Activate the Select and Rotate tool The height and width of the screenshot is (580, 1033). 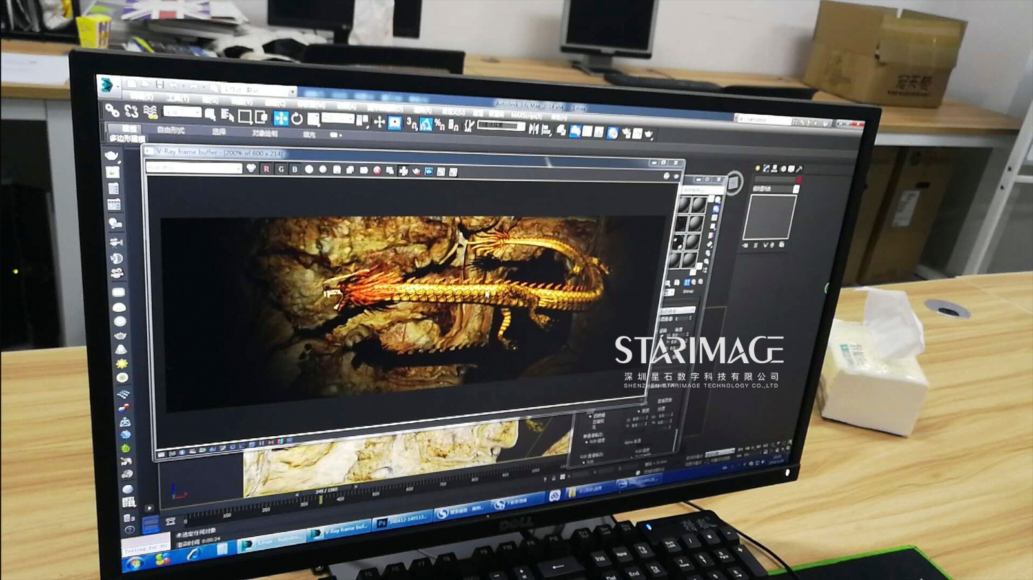[x=296, y=119]
